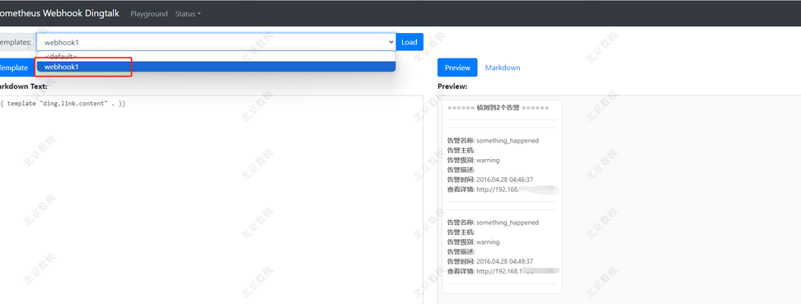This screenshot has width=801, height=304.
Task: Open the templates select box showing webhook1
Action: coord(216,42)
